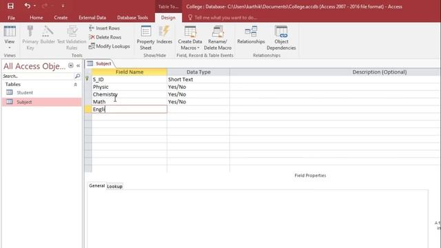The height and width of the screenshot is (248, 441).
Task: Collapse the Tables group chevron
Action: point(75,84)
